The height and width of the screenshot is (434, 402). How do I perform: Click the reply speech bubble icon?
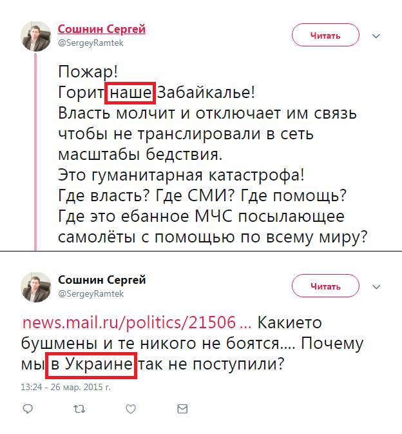(x=28, y=409)
